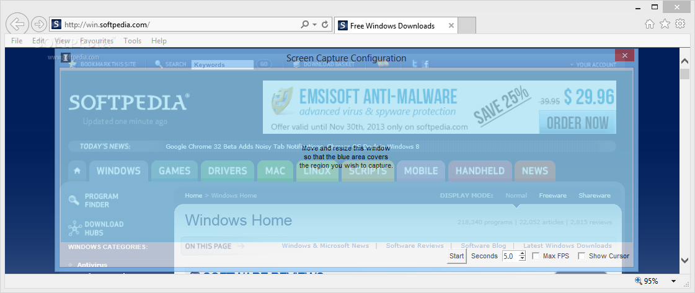Select the GAMES site tab
The image size is (695, 293).
tap(174, 171)
